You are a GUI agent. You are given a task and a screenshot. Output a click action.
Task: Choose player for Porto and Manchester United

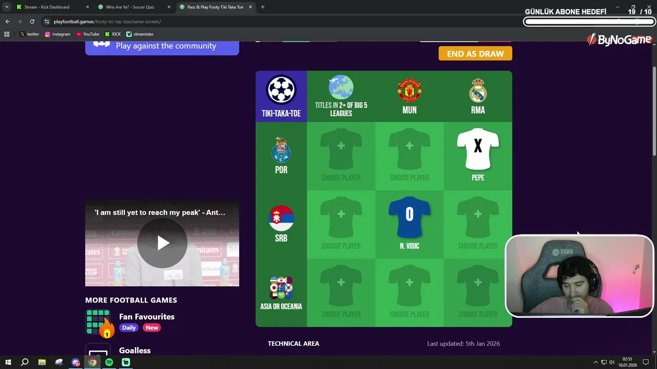point(410,156)
